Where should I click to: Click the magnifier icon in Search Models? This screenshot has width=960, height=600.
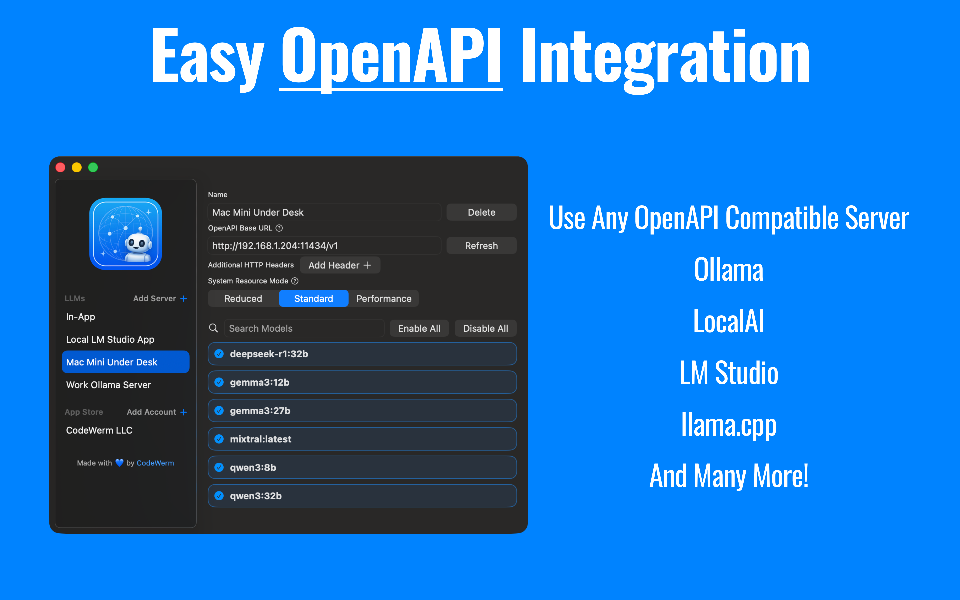pos(213,328)
